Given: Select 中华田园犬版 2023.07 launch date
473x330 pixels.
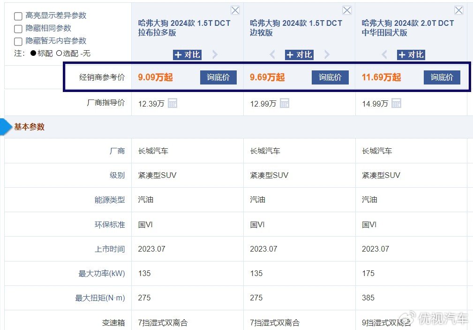Looking at the screenshot, I should [x=375, y=249].
